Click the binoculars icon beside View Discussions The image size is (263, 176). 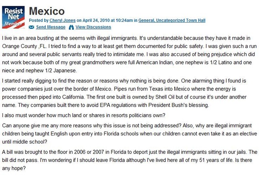click(x=71, y=27)
